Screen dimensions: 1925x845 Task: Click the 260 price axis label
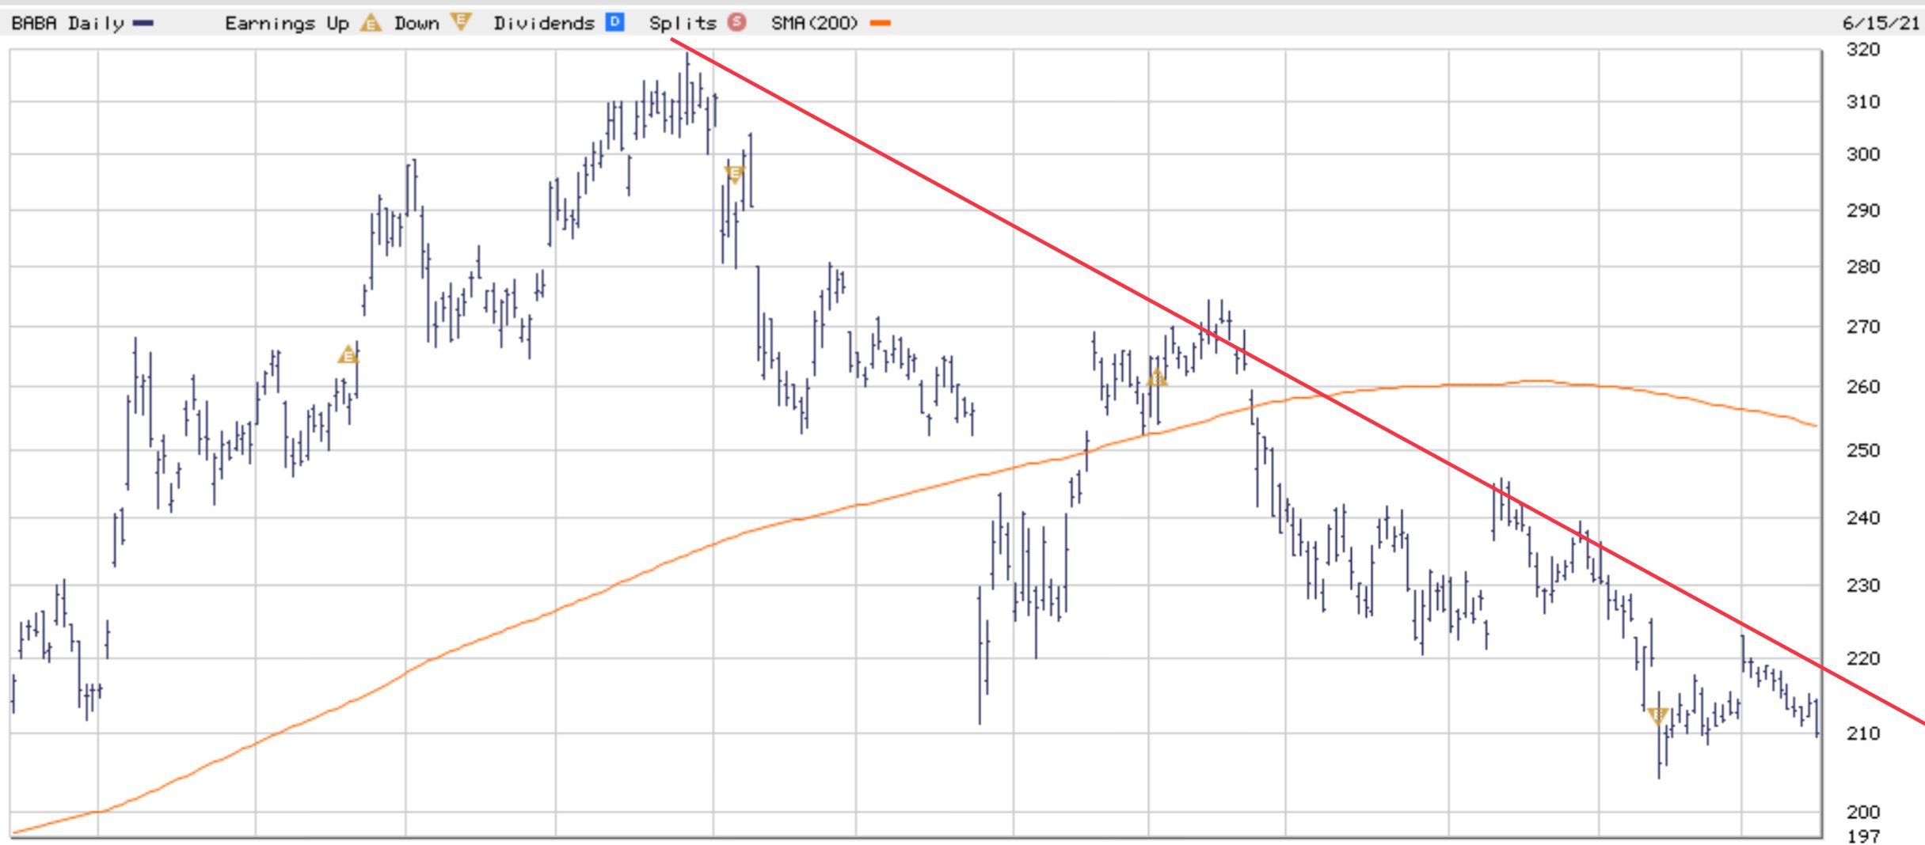pyautogui.click(x=1863, y=387)
